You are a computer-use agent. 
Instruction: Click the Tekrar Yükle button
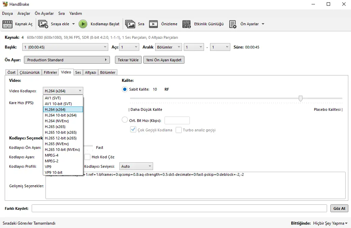tap(128, 60)
